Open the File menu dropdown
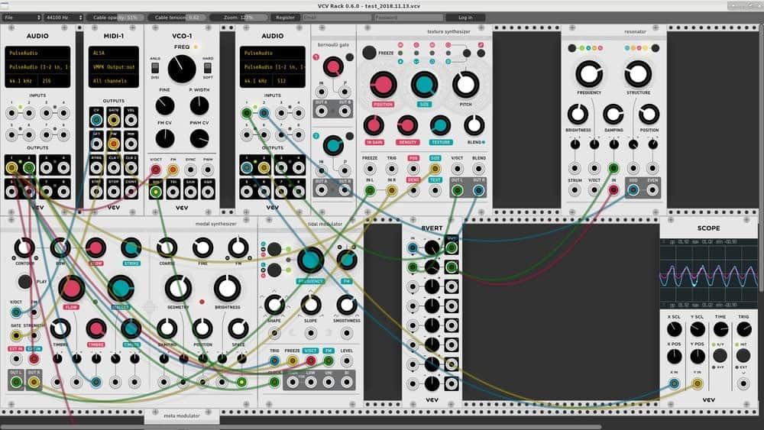This screenshot has height=430, width=764. [x=21, y=18]
